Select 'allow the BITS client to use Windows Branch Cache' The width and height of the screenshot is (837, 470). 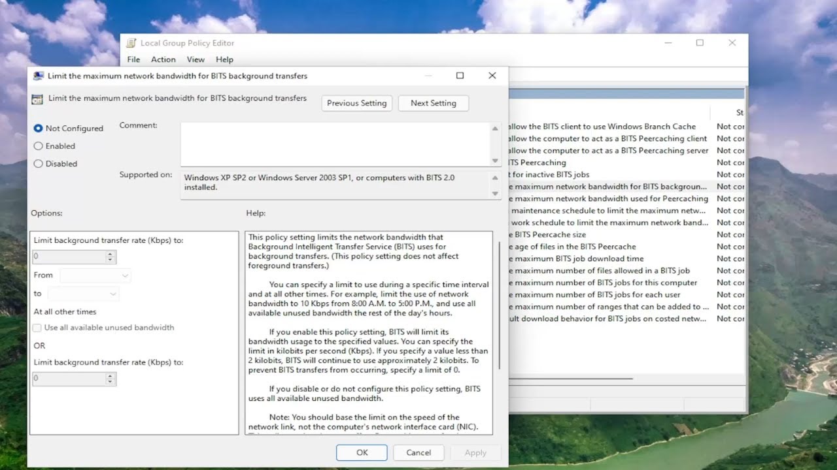pyautogui.click(x=626, y=127)
